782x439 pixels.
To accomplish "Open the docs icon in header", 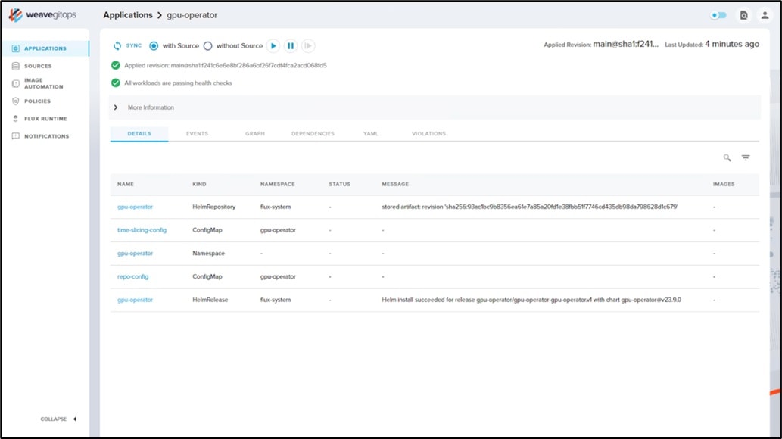I will click(743, 15).
